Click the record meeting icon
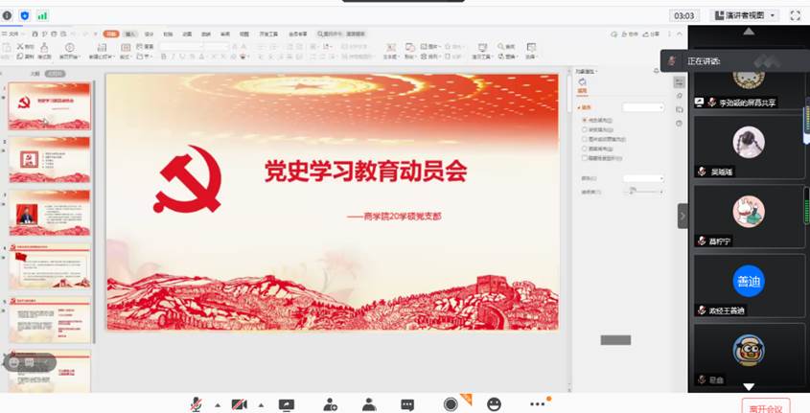 coord(451,404)
